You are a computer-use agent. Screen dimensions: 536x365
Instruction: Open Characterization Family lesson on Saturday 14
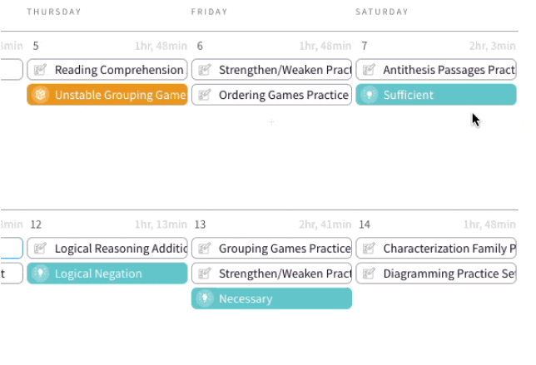(x=436, y=249)
